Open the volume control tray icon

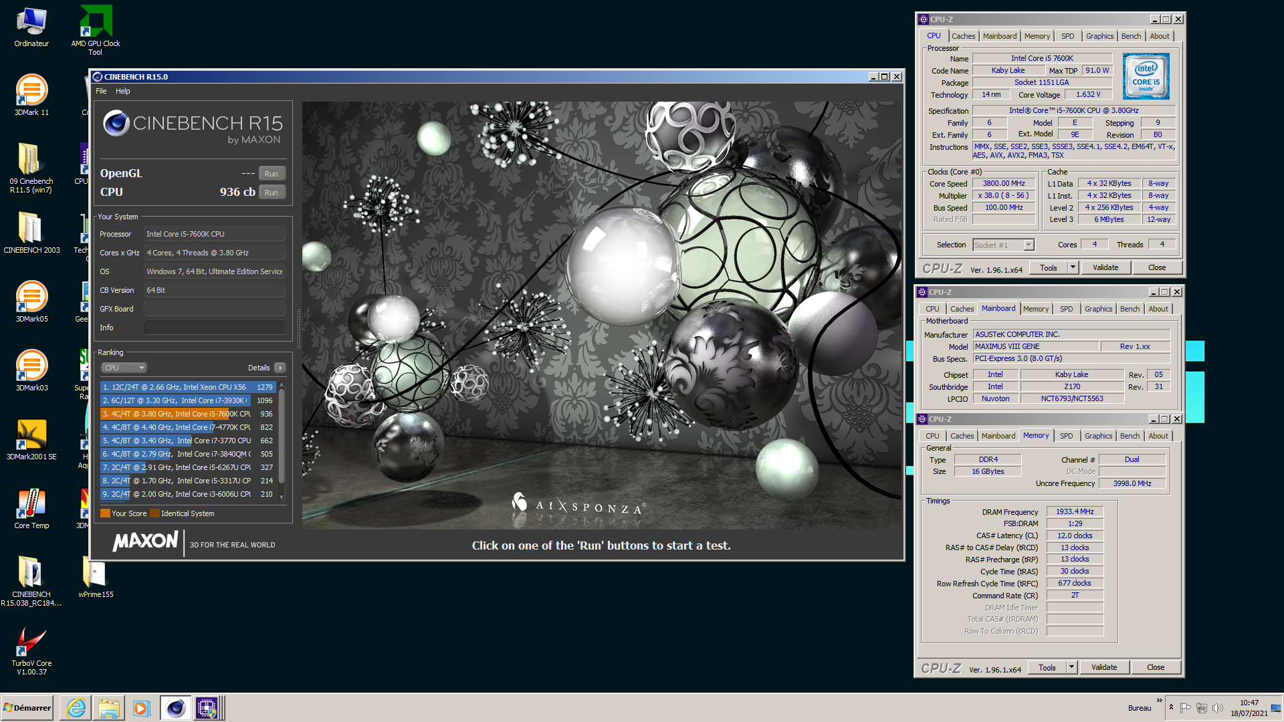1217,708
